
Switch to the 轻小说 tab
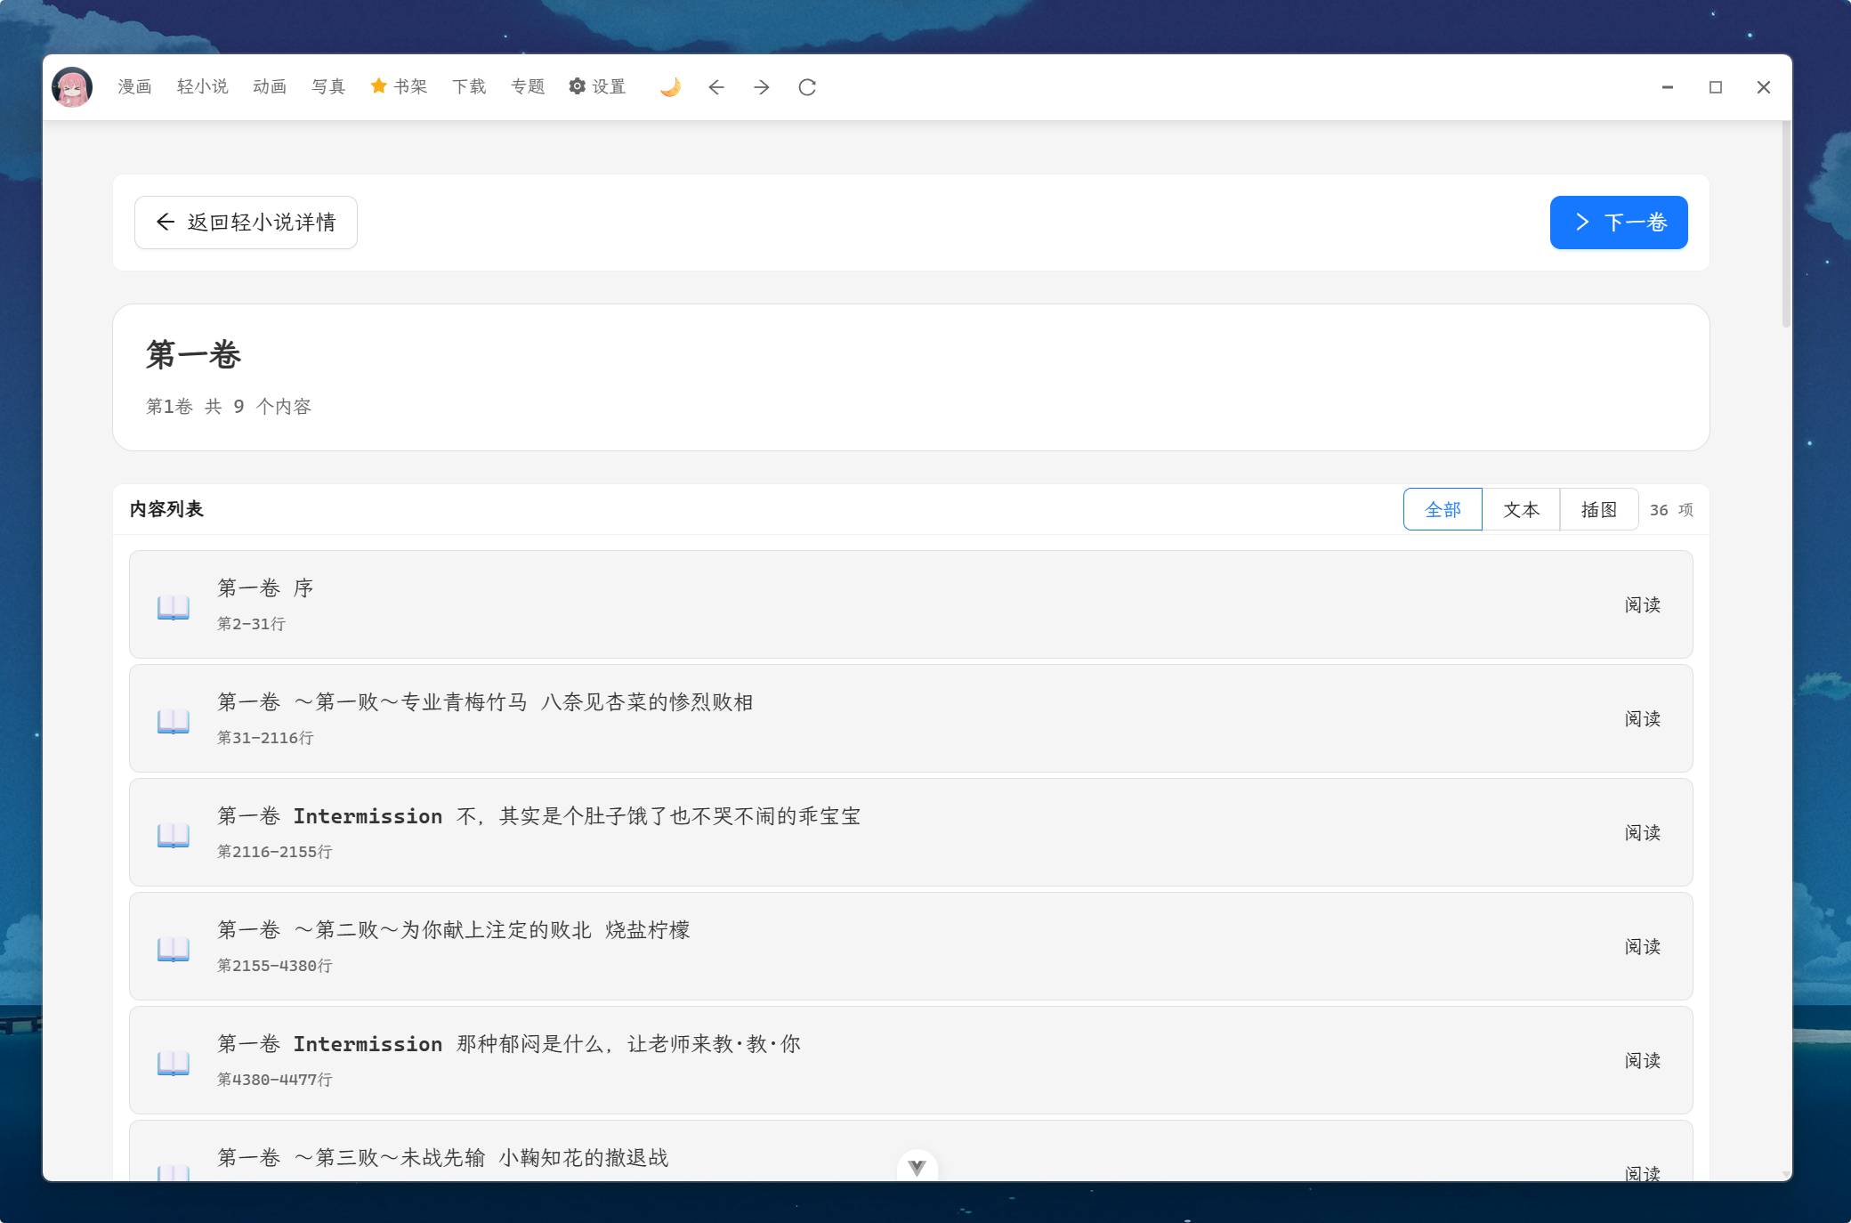(x=202, y=86)
